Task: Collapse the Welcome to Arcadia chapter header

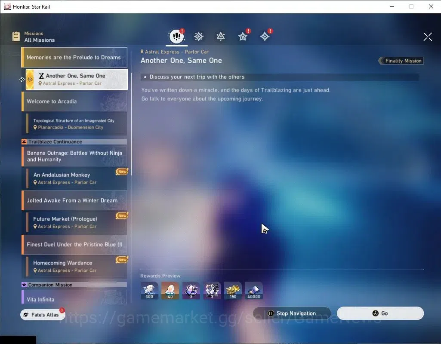Action: 74,101
